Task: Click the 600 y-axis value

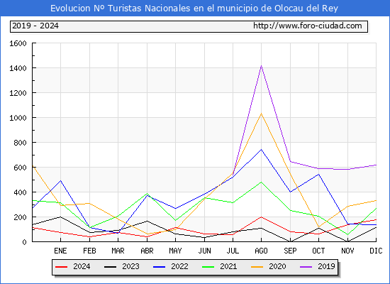Action: pos(20,168)
